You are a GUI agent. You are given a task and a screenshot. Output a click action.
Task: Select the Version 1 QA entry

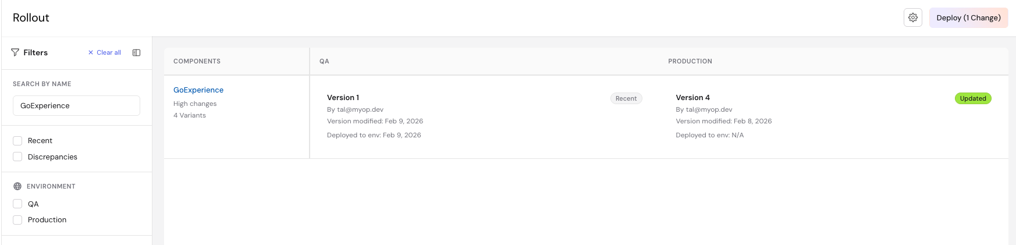click(x=343, y=98)
